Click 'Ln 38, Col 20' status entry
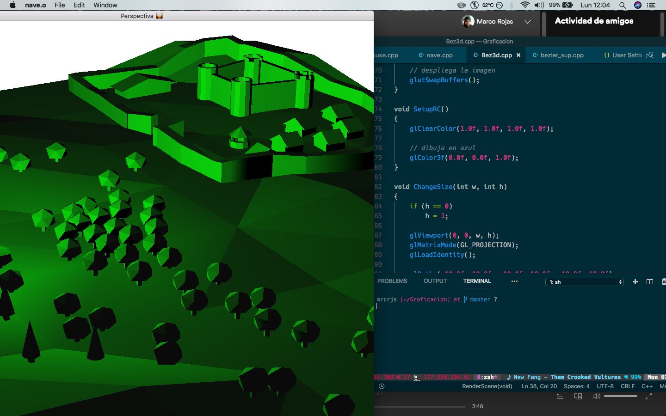666x416 pixels. point(539,386)
